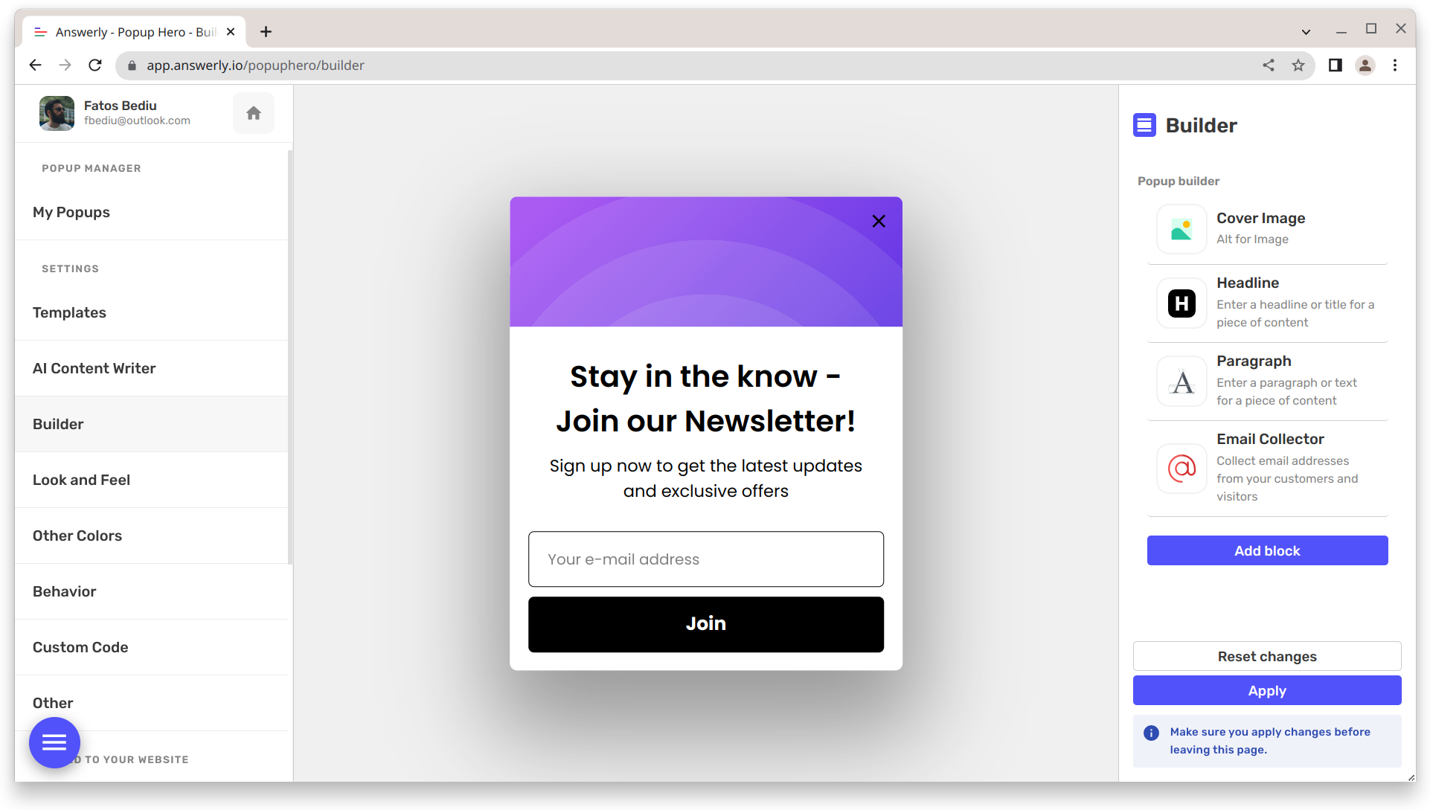Click the user profile icon top-right
The height and width of the screenshot is (810, 1430).
pyautogui.click(x=1365, y=65)
